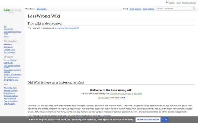Open Projects and requests link
This screenshot has width=198, height=123.
coord(13,74)
